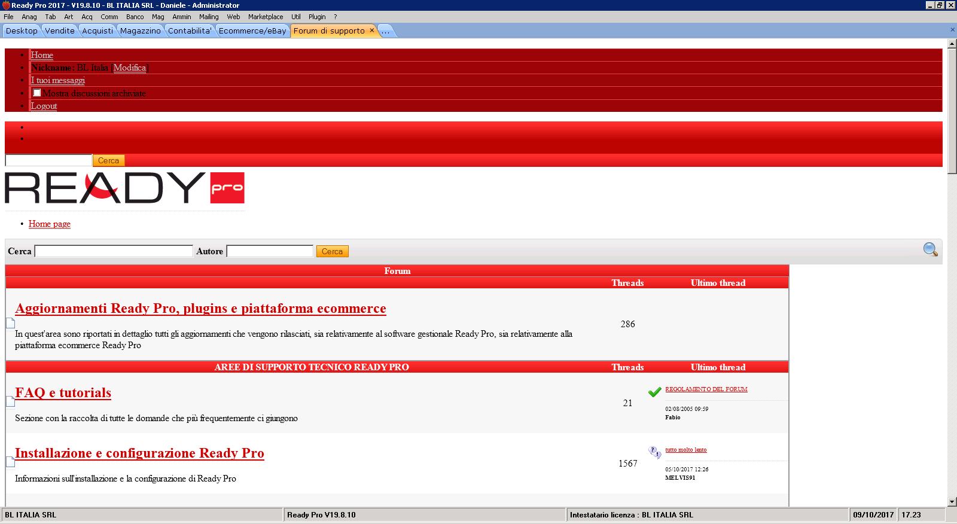This screenshot has width=957, height=524.
Task: Open the Mag menu
Action: pos(158,17)
